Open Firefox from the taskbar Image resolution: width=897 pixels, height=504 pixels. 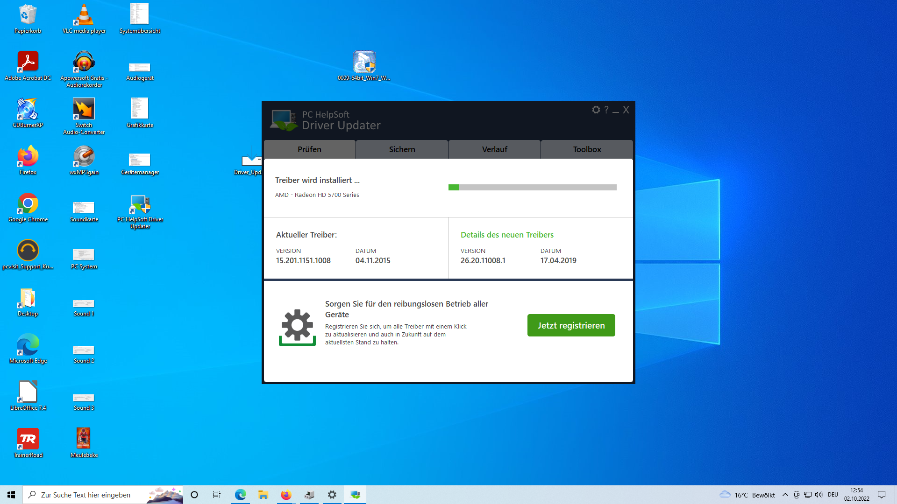286,495
